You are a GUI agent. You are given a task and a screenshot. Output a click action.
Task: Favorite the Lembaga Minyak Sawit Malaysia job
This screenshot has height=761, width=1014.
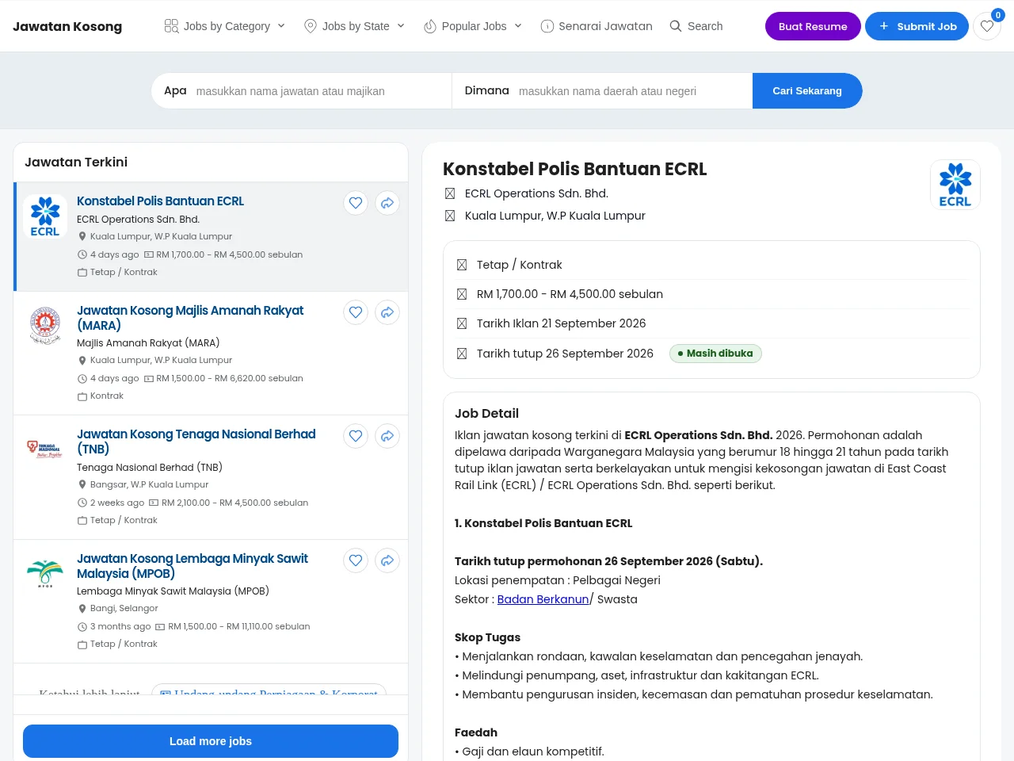[356, 560]
